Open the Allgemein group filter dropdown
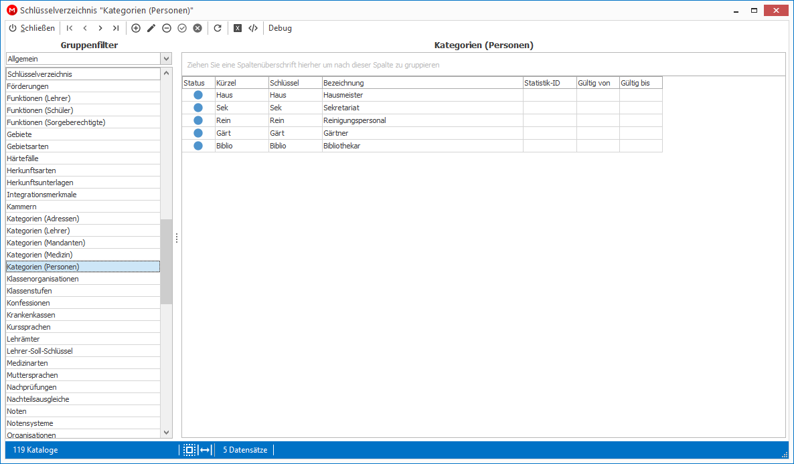Viewport: 794px width, 464px height. tap(166, 59)
